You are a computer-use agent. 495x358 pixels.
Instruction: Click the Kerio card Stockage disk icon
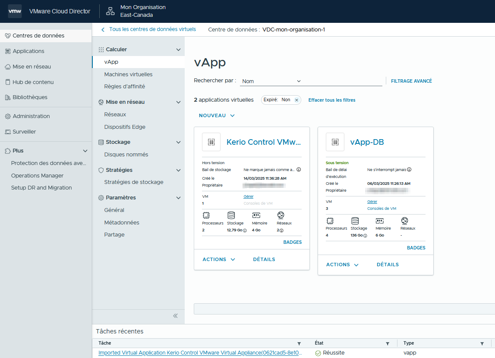[x=231, y=215]
